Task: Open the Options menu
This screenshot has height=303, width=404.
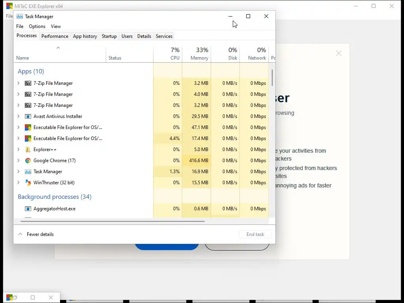Action: click(x=37, y=26)
